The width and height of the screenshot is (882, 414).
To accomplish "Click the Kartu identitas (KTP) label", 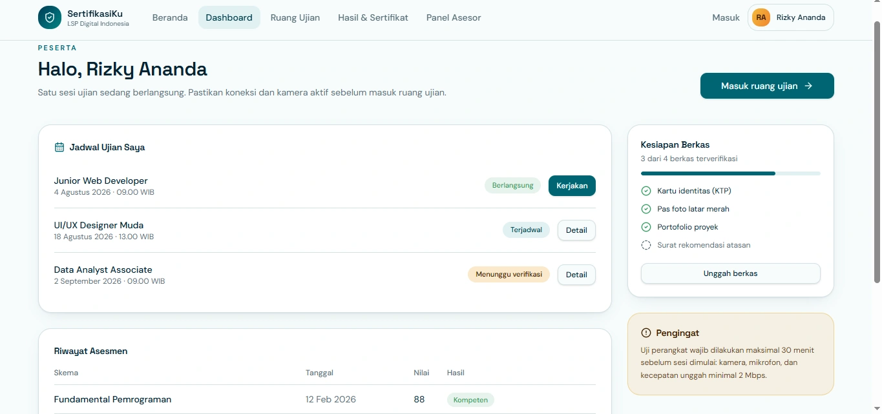I will [694, 191].
